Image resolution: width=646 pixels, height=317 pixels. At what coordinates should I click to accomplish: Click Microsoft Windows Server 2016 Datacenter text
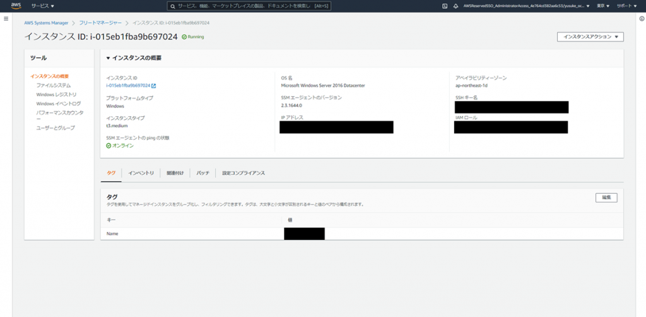click(323, 86)
